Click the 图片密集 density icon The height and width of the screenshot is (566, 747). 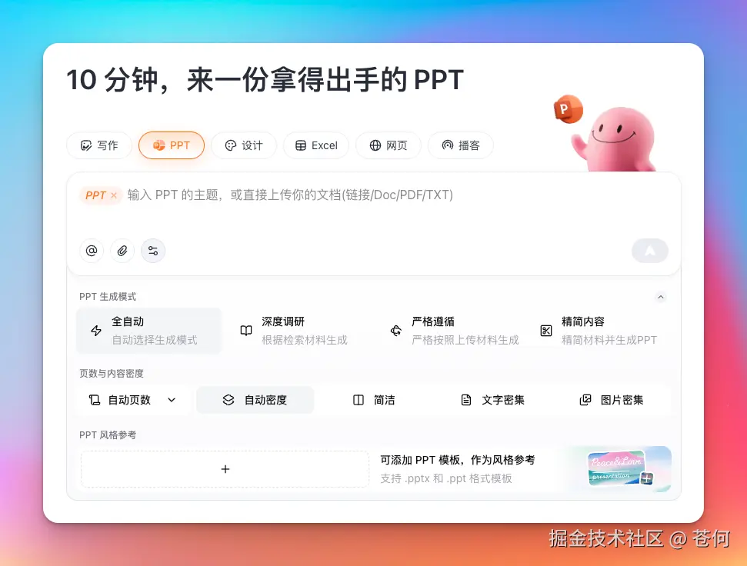(584, 399)
